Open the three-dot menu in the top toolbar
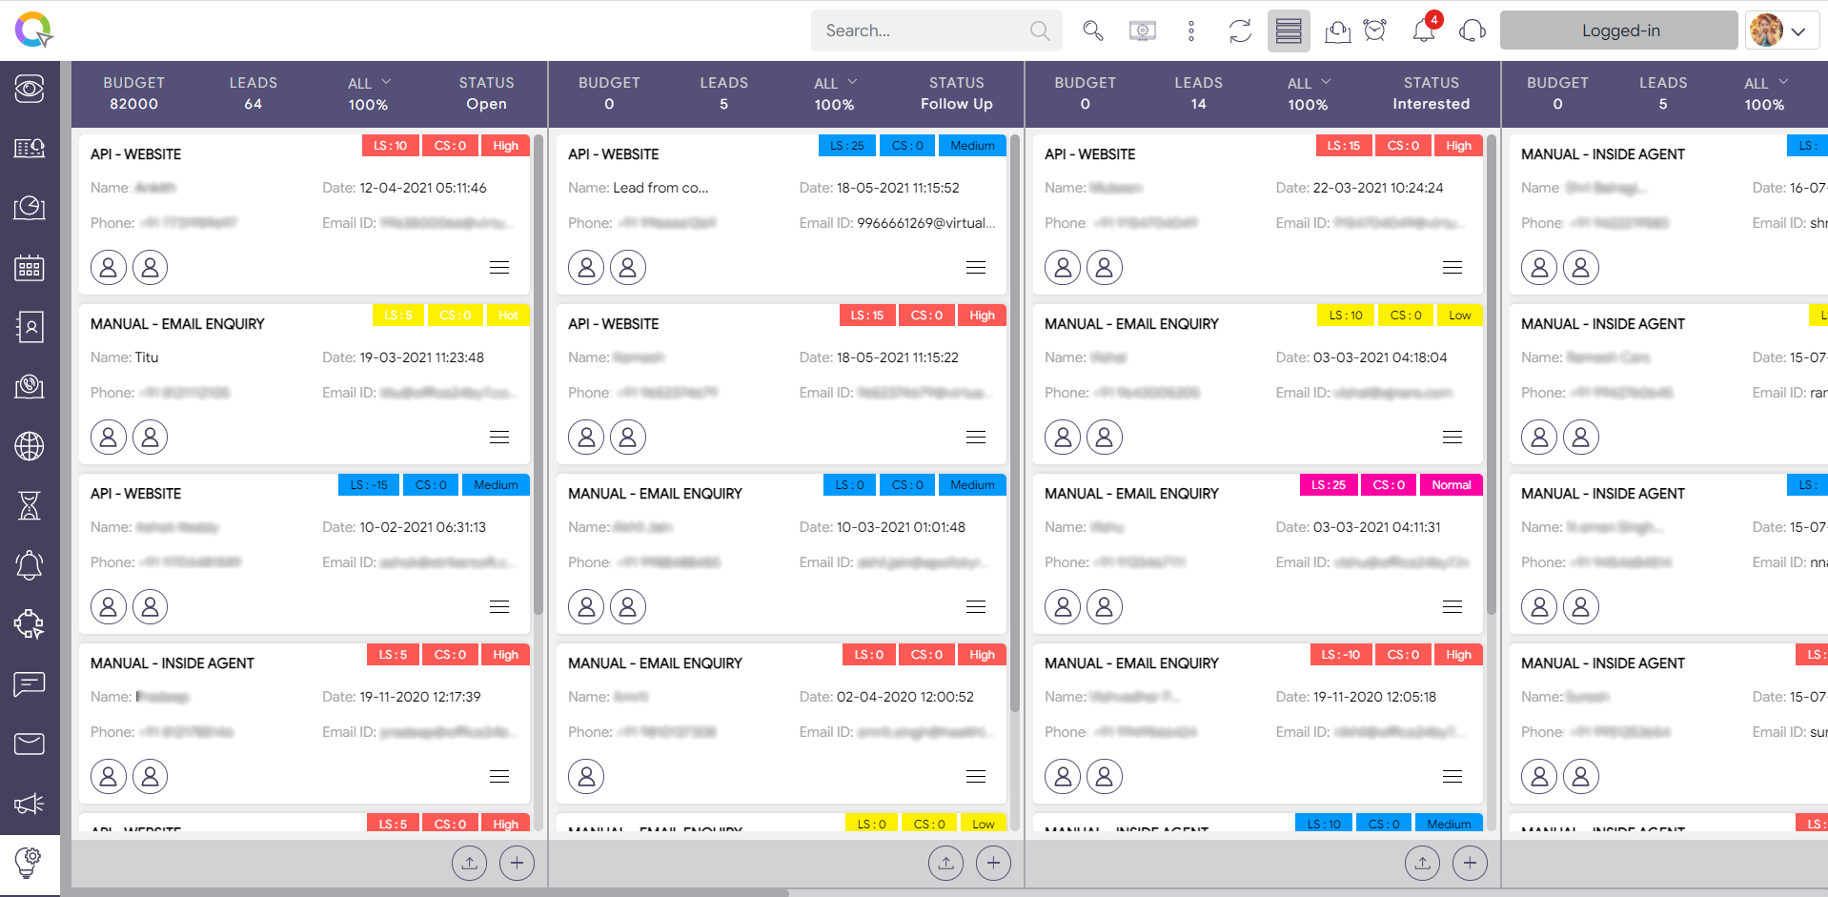Viewport: 1828px width, 897px height. point(1190,31)
